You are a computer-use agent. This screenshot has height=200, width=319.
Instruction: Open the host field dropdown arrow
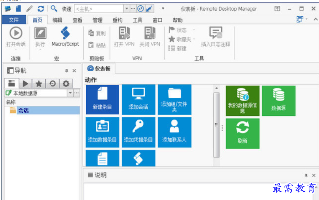(127, 9)
